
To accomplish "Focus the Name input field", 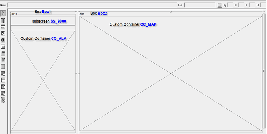I will [x=92, y=5].
